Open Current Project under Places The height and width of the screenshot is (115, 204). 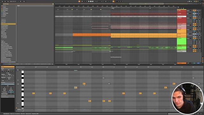[6, 45]
